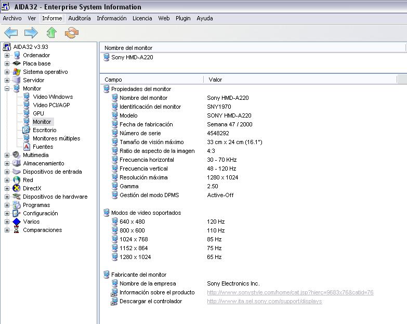407x324 pixels.
Task: Open the sonystyle.com product information link
Action: pos(290,292)
